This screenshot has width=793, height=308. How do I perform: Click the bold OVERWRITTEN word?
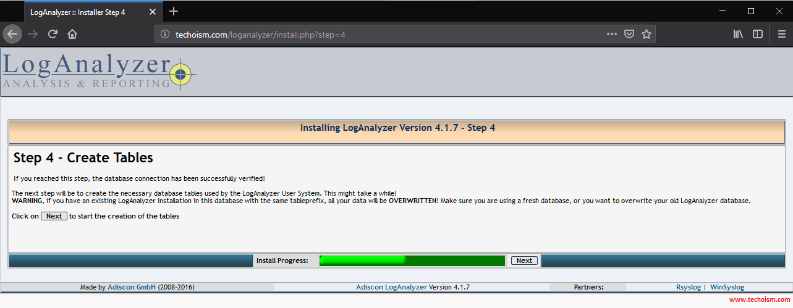tap(413, 201)
